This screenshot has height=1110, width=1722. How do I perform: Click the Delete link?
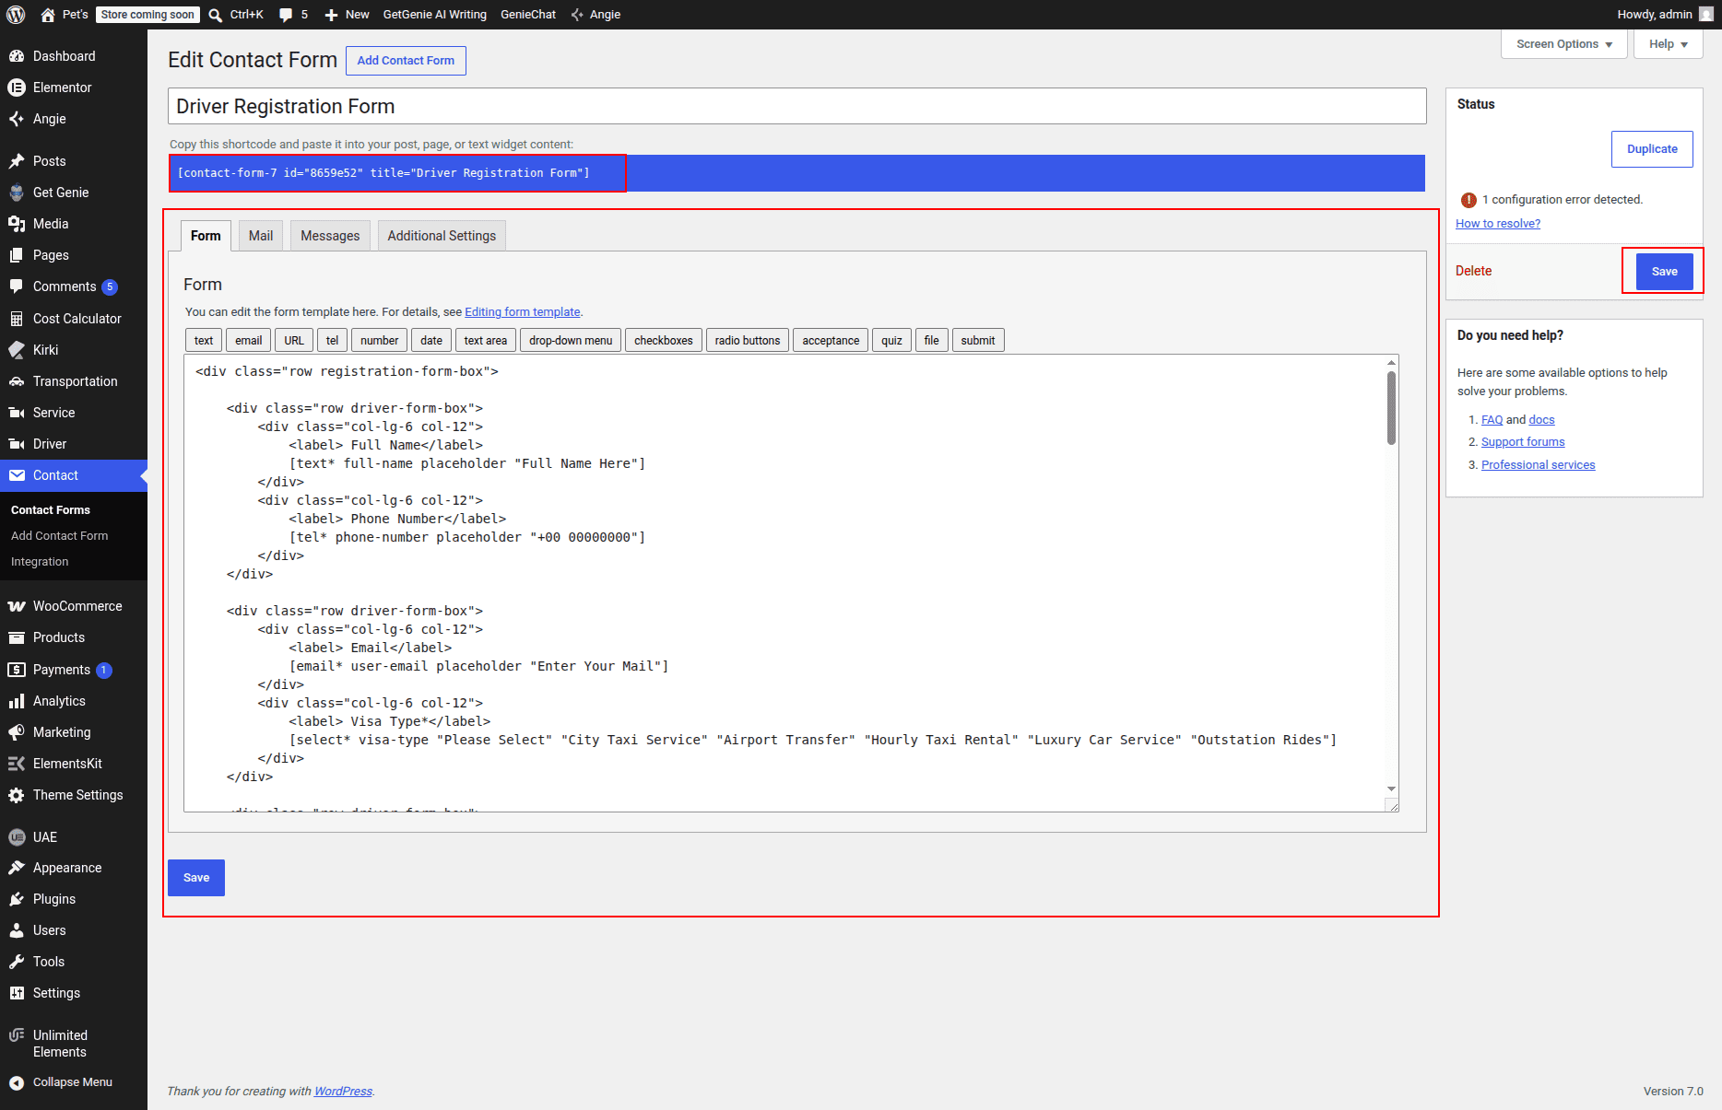click(x=1473, y=271)
